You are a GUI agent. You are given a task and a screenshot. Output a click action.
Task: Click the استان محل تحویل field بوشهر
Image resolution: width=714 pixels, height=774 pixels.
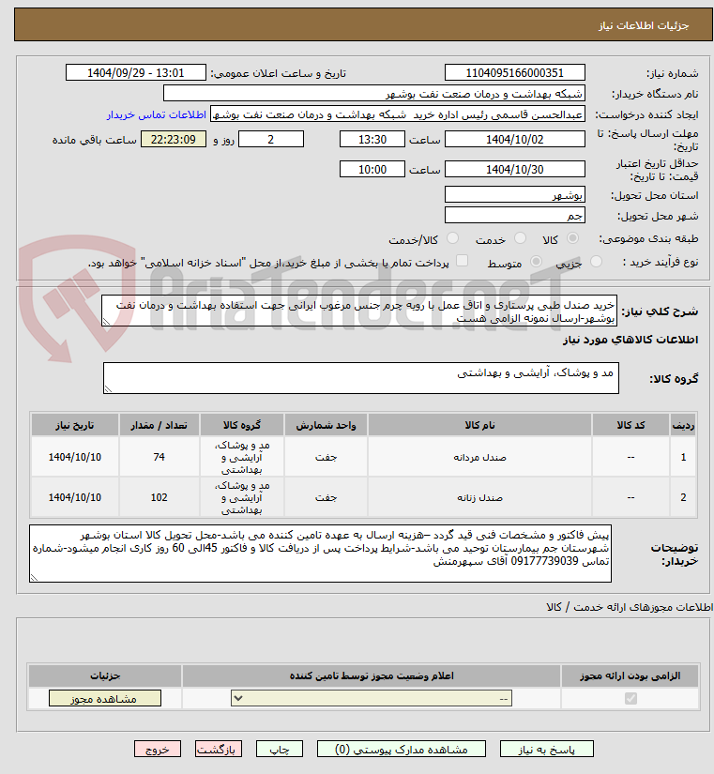pos(514,194)
